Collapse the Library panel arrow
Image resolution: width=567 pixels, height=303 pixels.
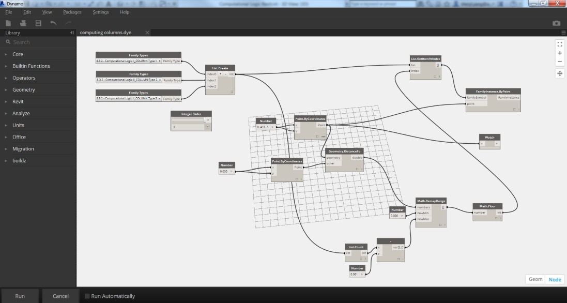click(x=72, y=33)
